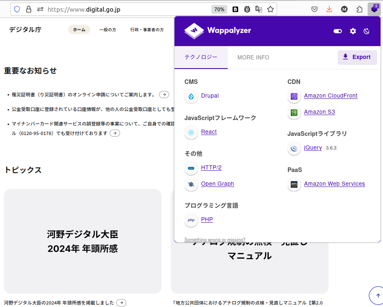383x307 pixels.
Task: Select the ホーム navigation item
Action: tap(79, 29)
